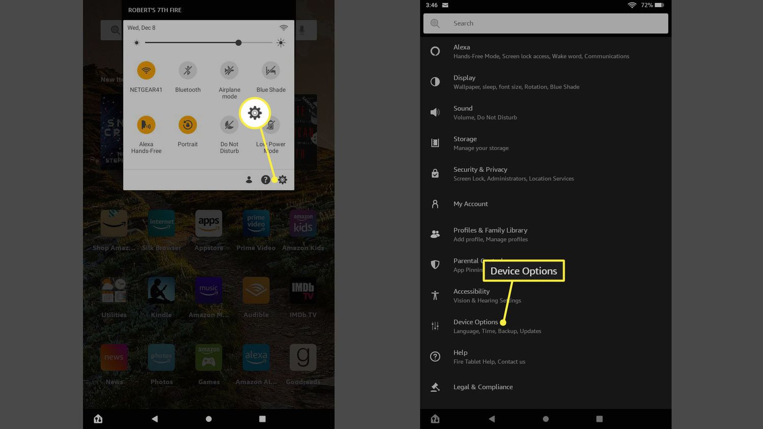
Task: Toggle Alexa Hands-Free quick setting
Action: [x=146, y=125]
